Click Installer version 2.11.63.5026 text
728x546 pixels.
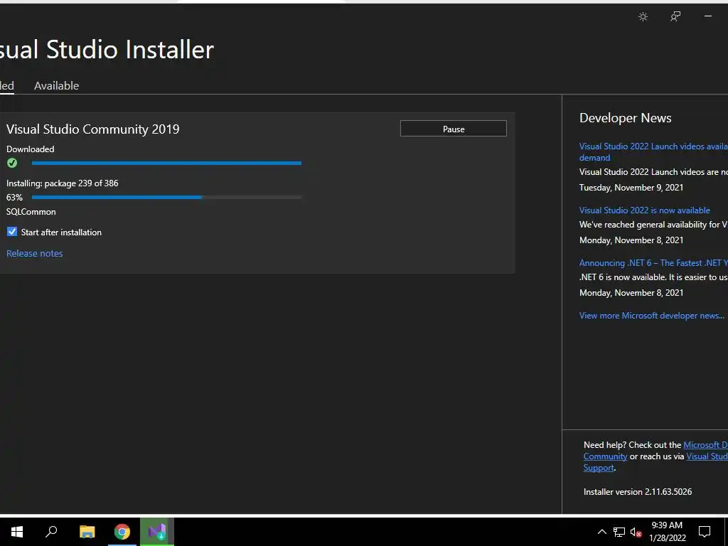(638, 492)
